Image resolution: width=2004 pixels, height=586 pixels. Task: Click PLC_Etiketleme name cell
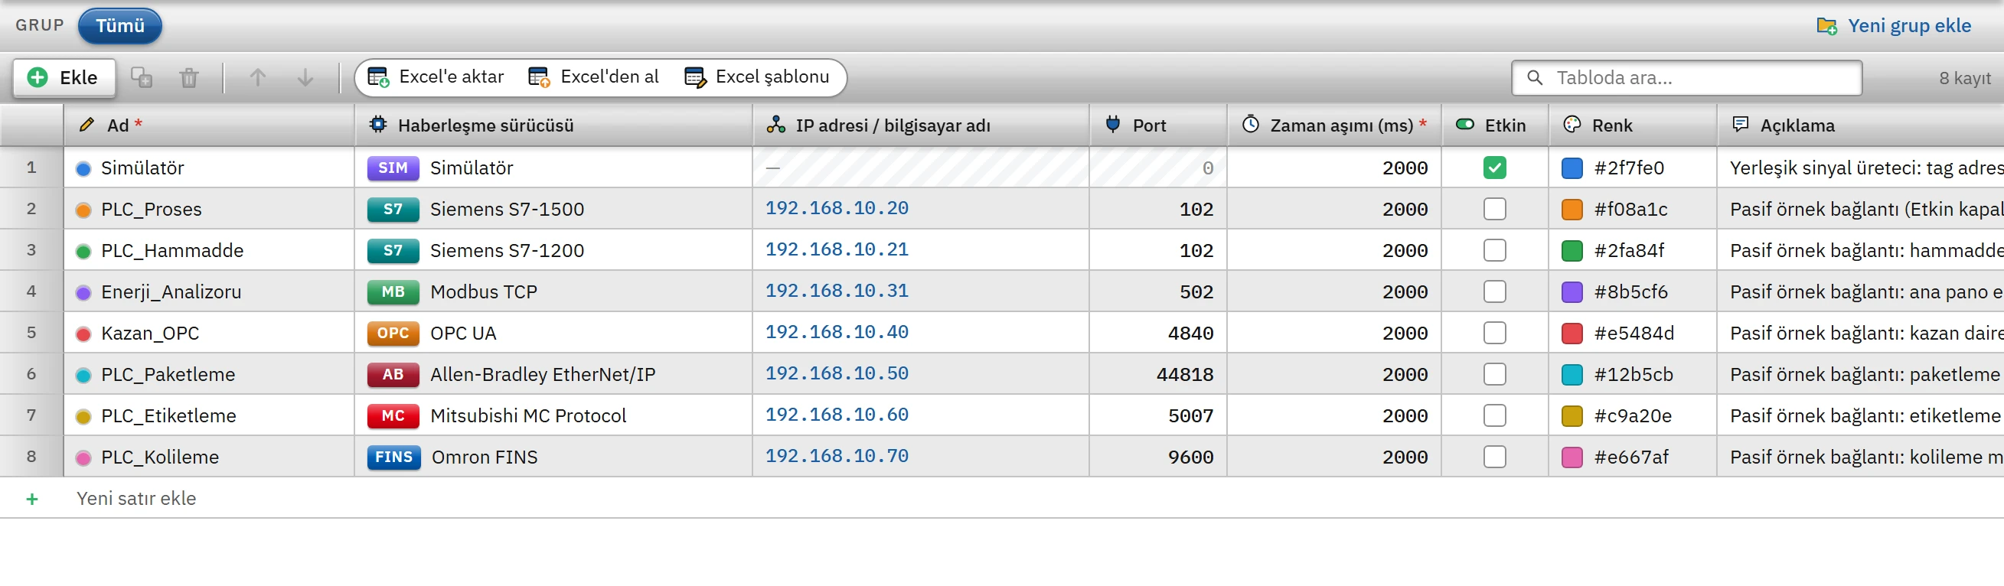pos(209,415)
